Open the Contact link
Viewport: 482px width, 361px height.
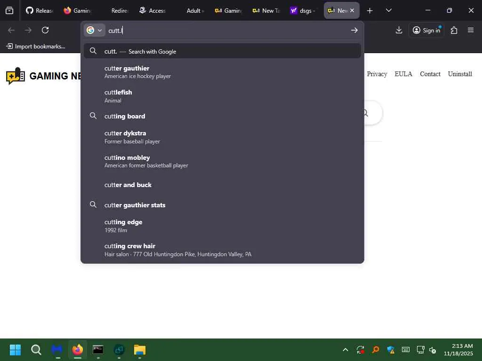[430, 74]
